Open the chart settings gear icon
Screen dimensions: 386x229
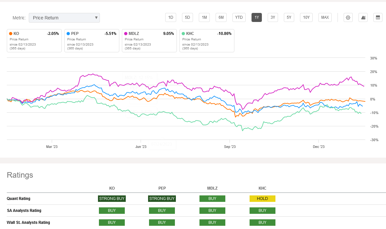pos(348,17)
